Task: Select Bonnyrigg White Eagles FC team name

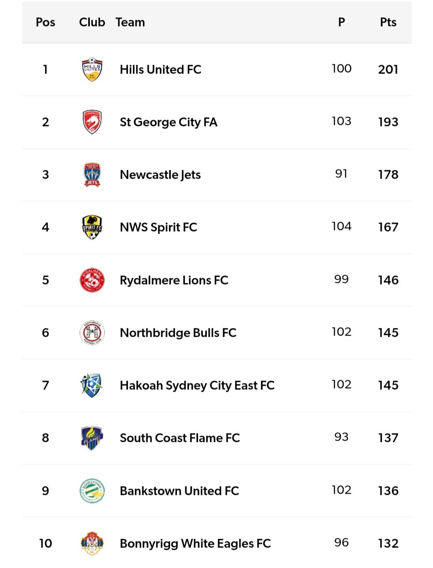Action: pos(195,543)
